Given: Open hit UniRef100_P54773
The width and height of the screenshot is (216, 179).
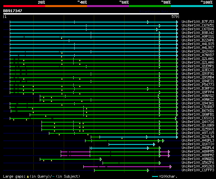Looking at the screenshot, I should point(198,85).
